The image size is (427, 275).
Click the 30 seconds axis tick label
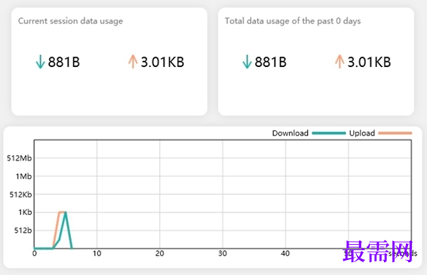[223, 253]
